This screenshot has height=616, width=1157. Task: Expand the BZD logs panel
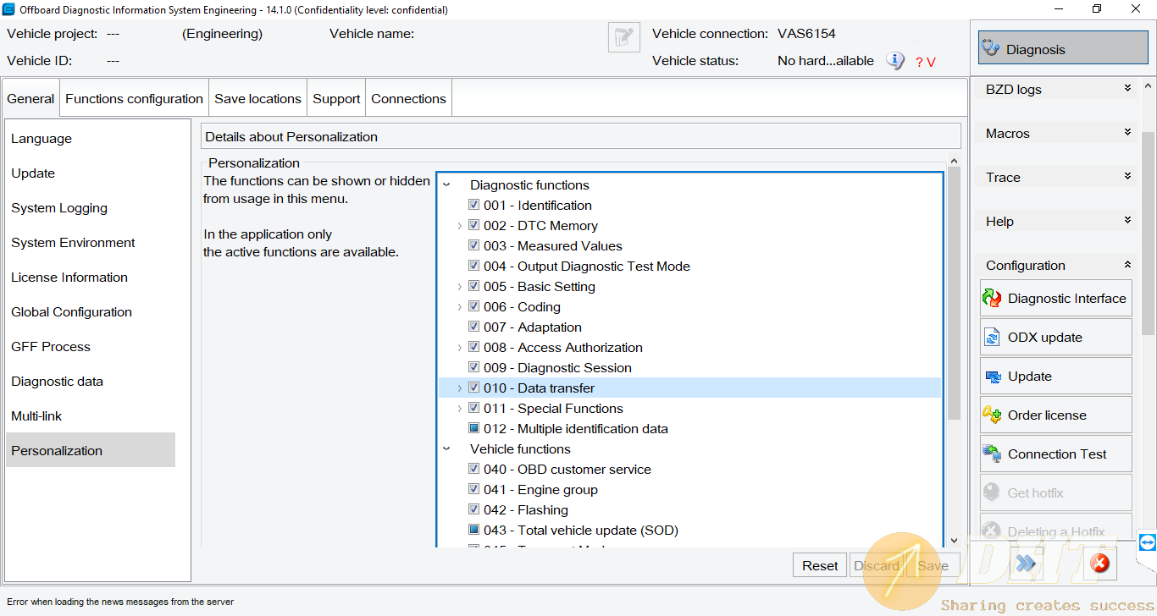pyautogui.click(x=1127, y=89)
